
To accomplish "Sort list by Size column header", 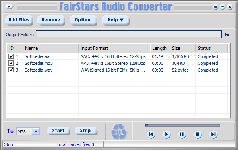I will point(183,48).
